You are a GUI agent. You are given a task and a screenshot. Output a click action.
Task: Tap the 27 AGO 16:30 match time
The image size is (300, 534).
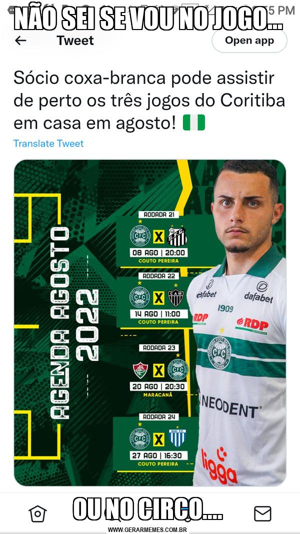[159, 455]
